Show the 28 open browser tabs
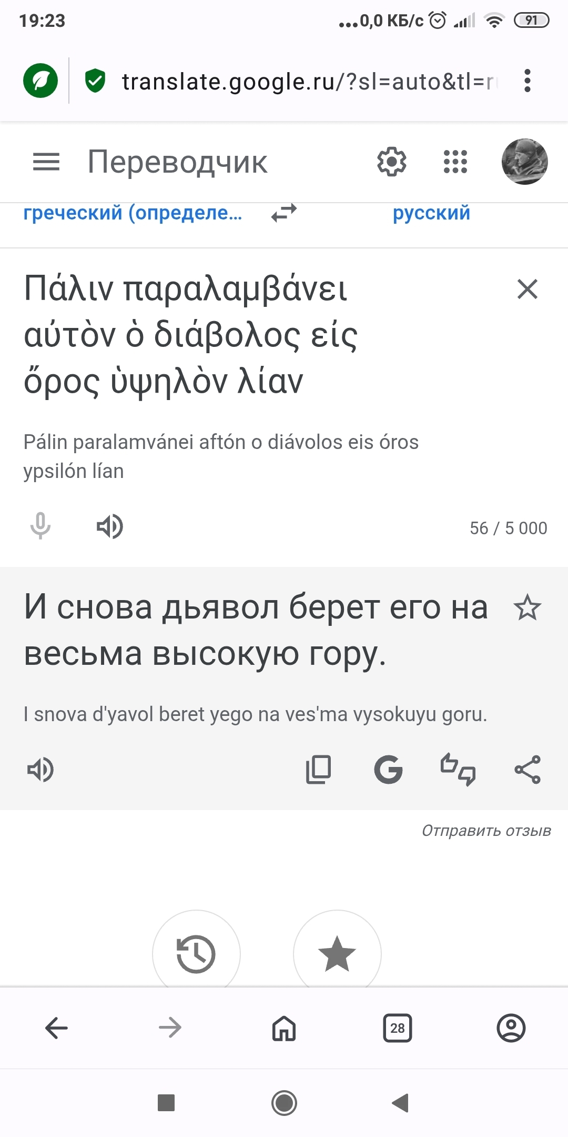 [x=398, y=1028]
